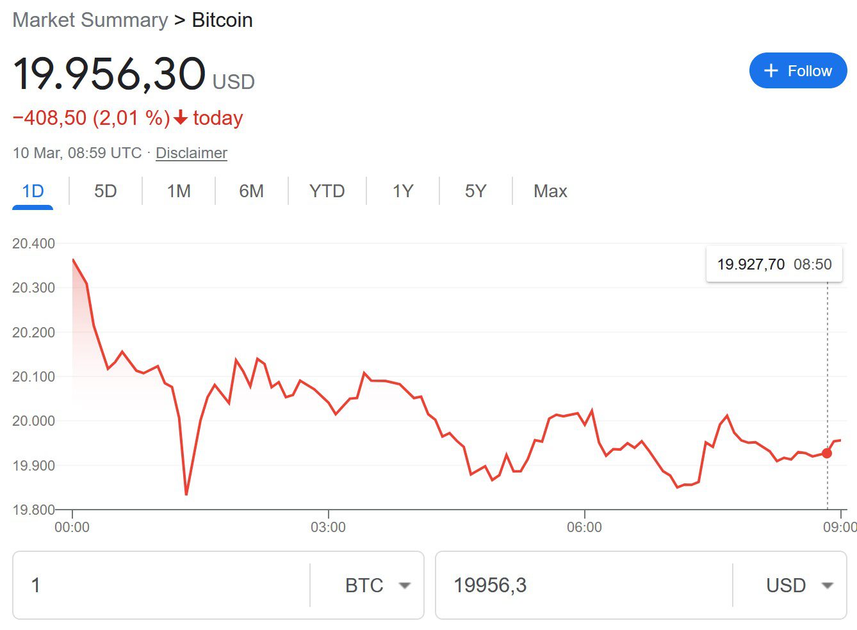Screen dimensions: 857x630
Task: Show the 5Y time range chart
Action: (475, 191)
